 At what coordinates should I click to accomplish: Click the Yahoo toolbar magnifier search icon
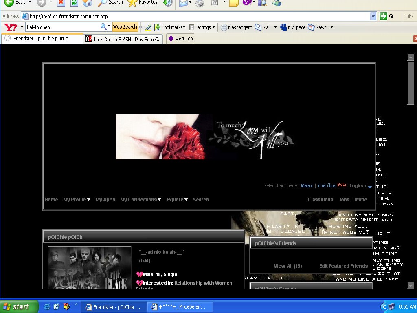103,26
